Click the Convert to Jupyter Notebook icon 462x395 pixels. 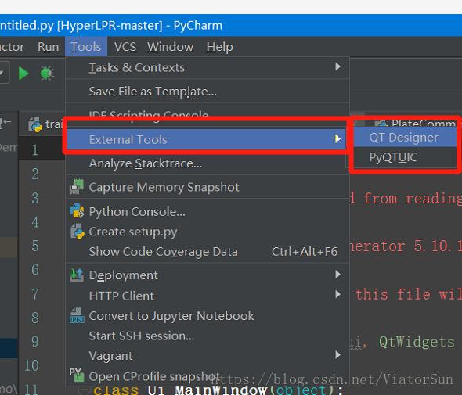click(x=77, y=315)
